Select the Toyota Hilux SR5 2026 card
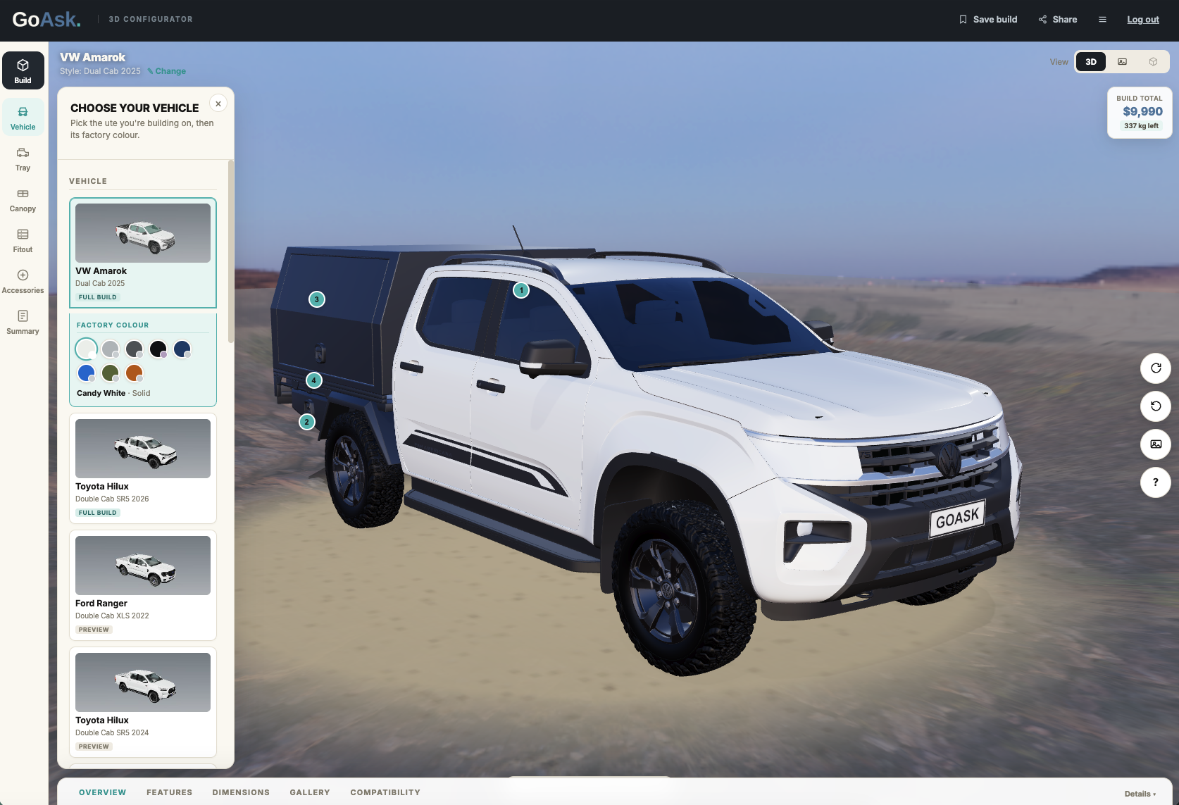The width and height of the screenshot is (1179, 805). click(x=143, y=468)
